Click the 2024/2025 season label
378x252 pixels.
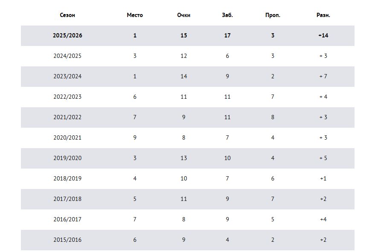[67, 56]
